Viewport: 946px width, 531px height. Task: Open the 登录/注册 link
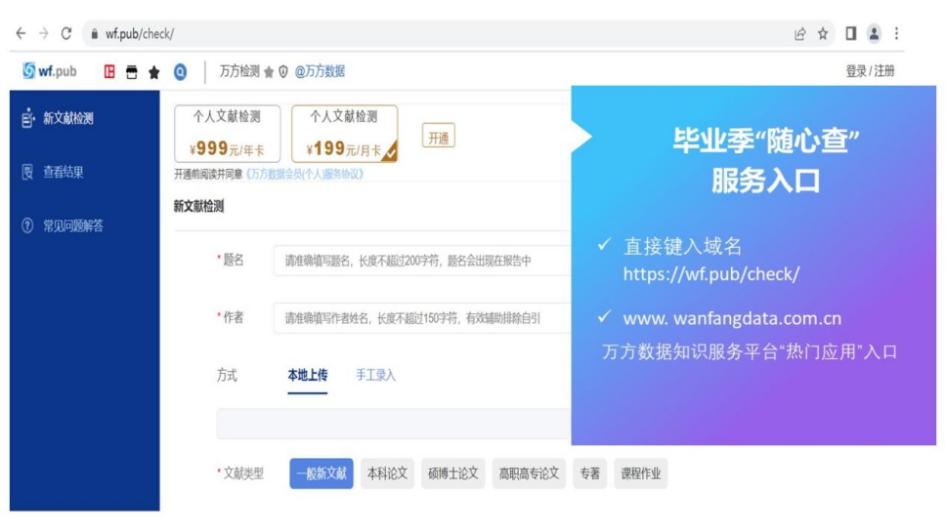coord(870,71)
